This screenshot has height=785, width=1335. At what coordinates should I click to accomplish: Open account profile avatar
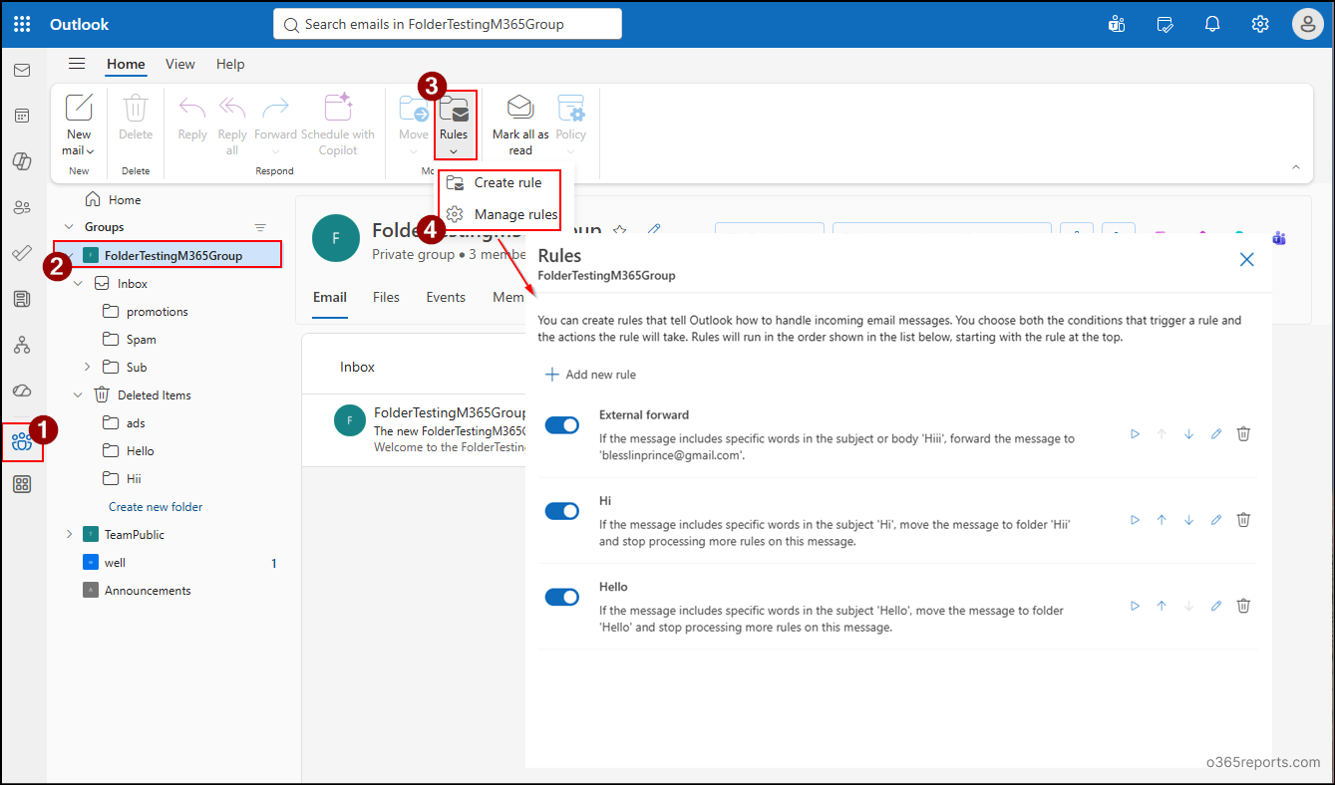click(1308, 24)
